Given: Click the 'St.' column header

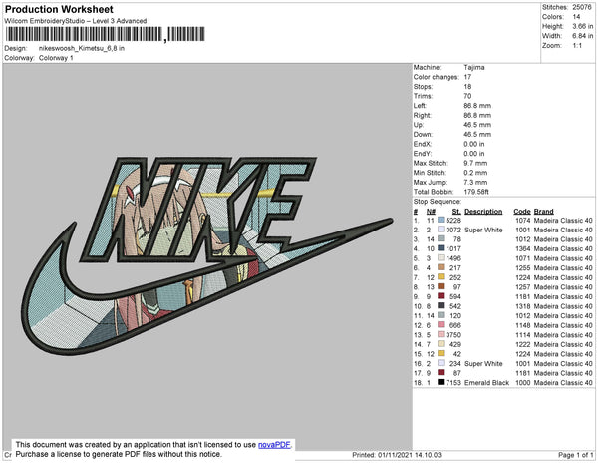Looking at the screenshot, I should click(x=456, y=212).
